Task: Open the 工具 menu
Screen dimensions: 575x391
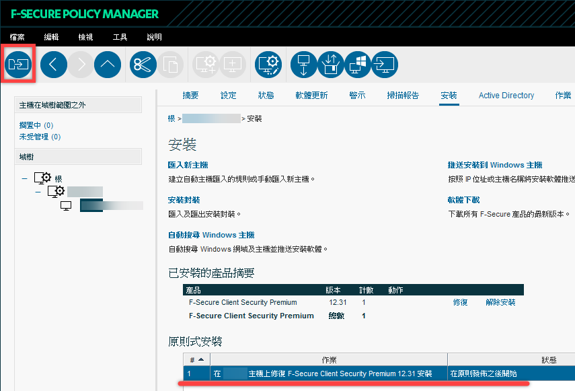Action: click(120, 37)
